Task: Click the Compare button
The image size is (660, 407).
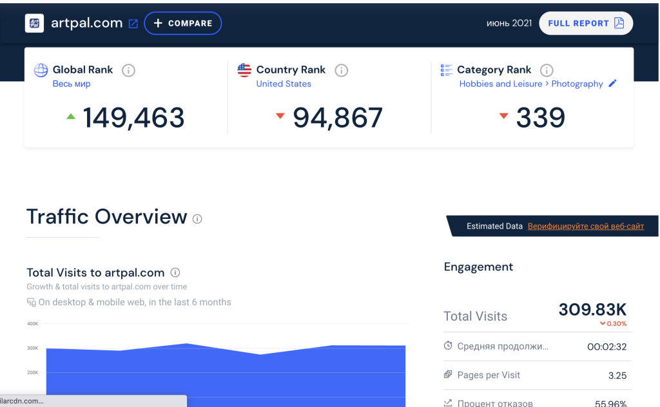Action: (x=182, y=23)
